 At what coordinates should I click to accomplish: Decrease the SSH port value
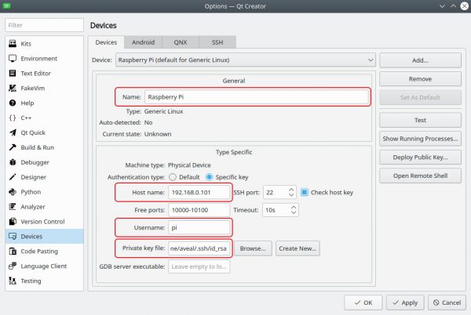coord(291,195)
